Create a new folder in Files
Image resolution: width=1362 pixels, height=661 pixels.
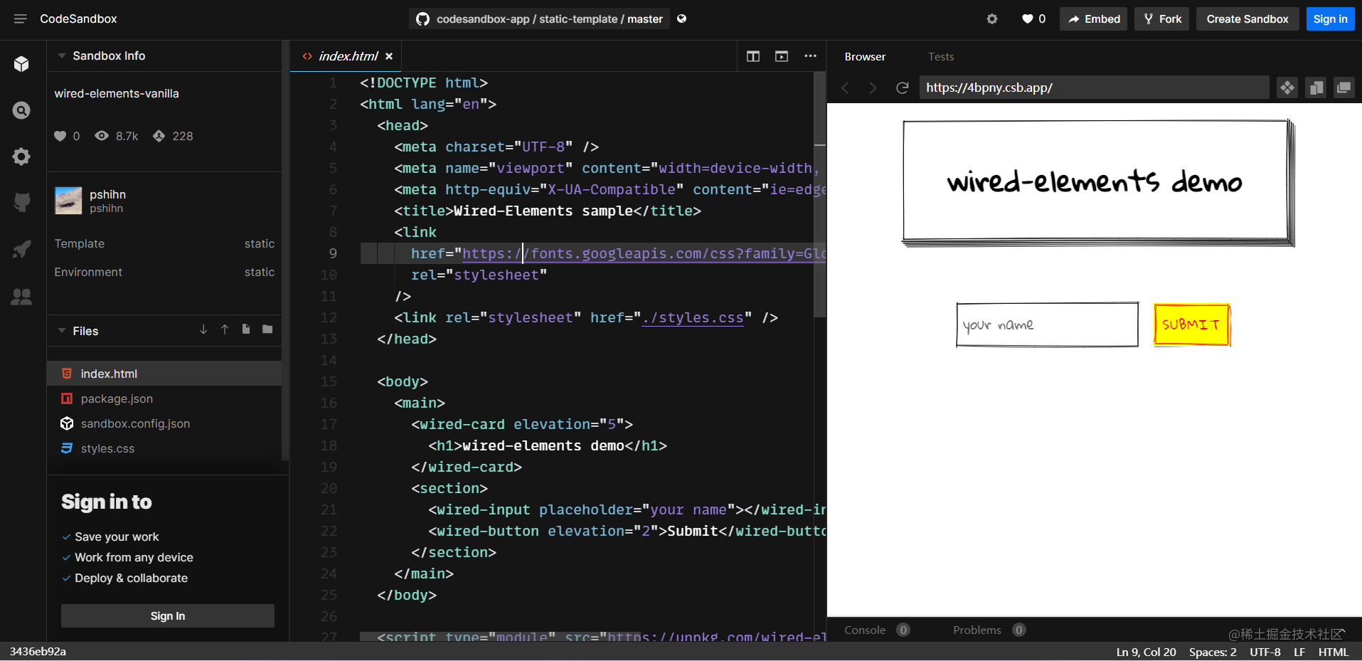[x=267, y=329]
